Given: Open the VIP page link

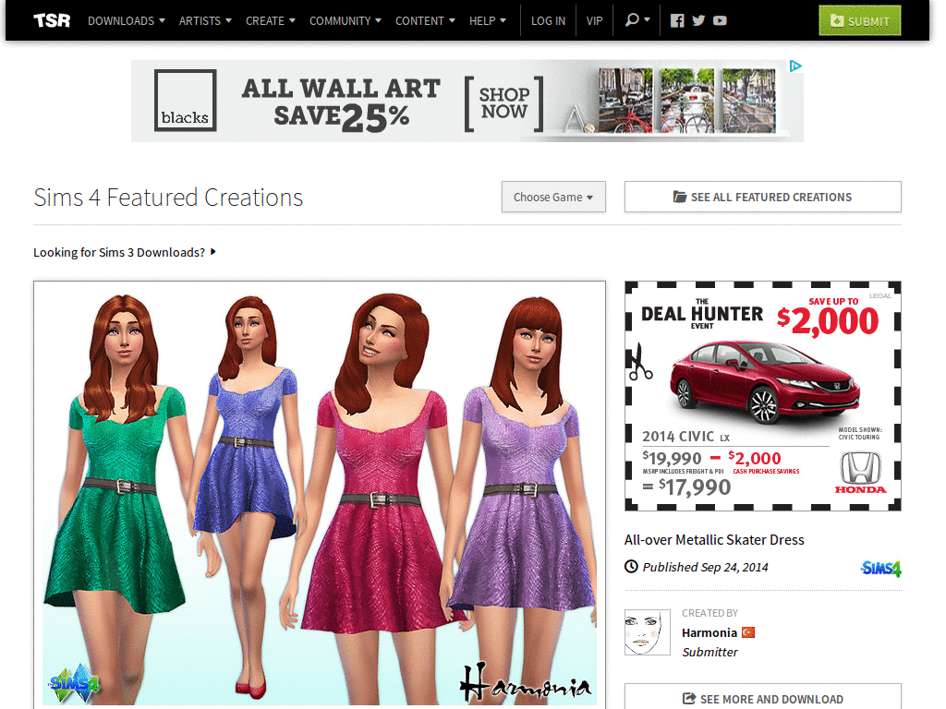Looking at the screenshot, I should [594, 20].
